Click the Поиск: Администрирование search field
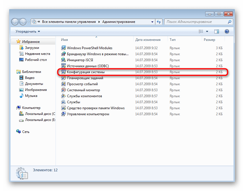 (196, 22)
